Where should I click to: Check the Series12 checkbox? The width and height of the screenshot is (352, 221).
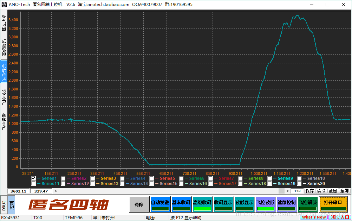tap(63, 184)
